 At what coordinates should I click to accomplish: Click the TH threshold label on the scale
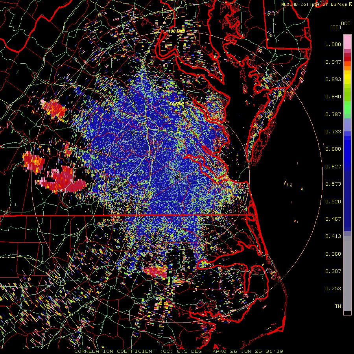(x=338, y=306)
